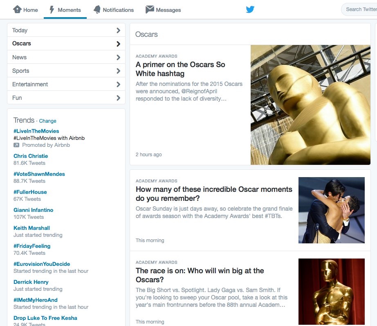Click the Messages envelope icon
Viewport: 377px width, 326px height.
pos(150,9)
